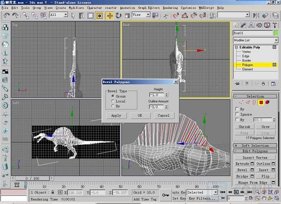
Task: Select the Select and Link tool
Action: 26,16
